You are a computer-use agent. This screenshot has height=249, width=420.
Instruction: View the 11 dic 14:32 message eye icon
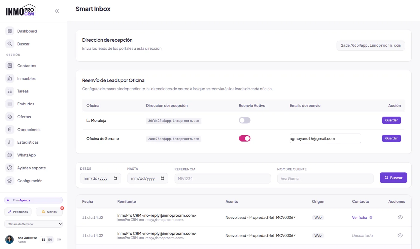click(400, 218)
